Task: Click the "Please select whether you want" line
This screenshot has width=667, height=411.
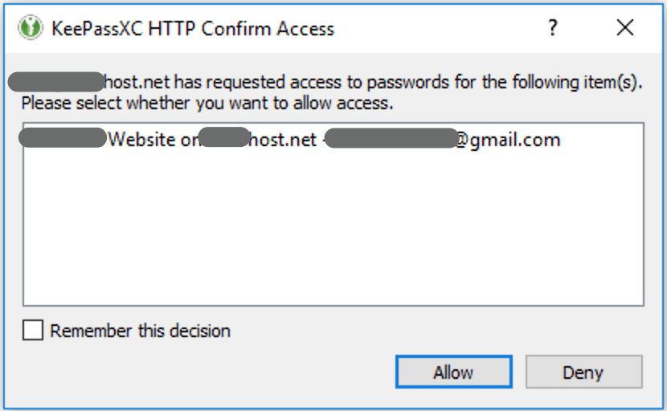Action: [207, 103]
